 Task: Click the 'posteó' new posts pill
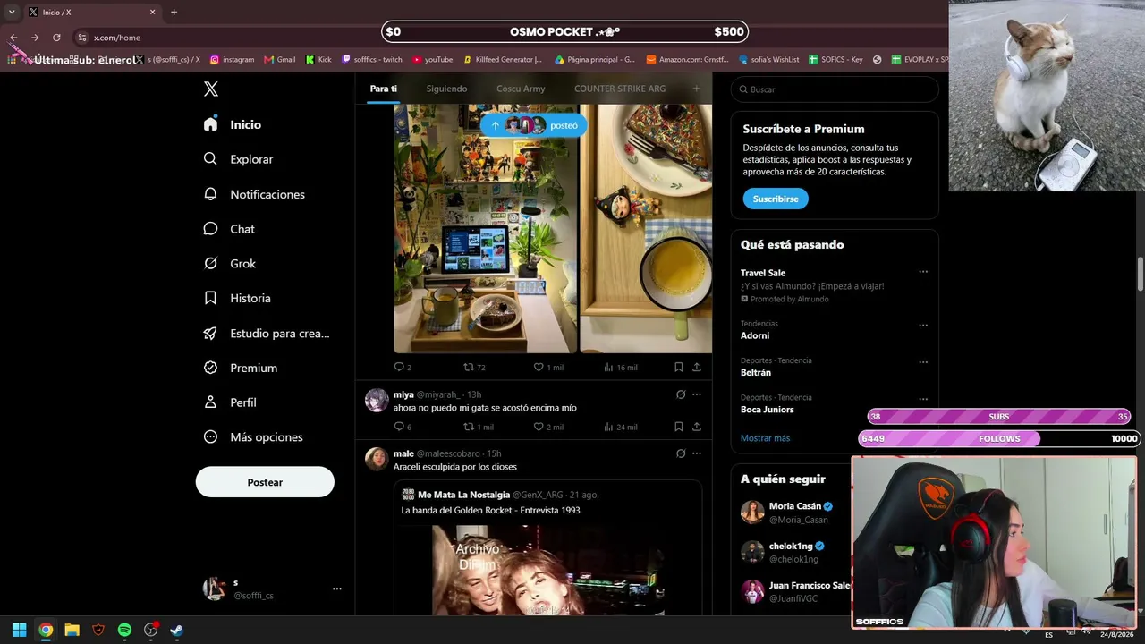coord(534,125)
